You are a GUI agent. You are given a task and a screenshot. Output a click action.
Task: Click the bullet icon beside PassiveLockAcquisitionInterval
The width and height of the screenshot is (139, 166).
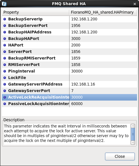coord(5,104)
